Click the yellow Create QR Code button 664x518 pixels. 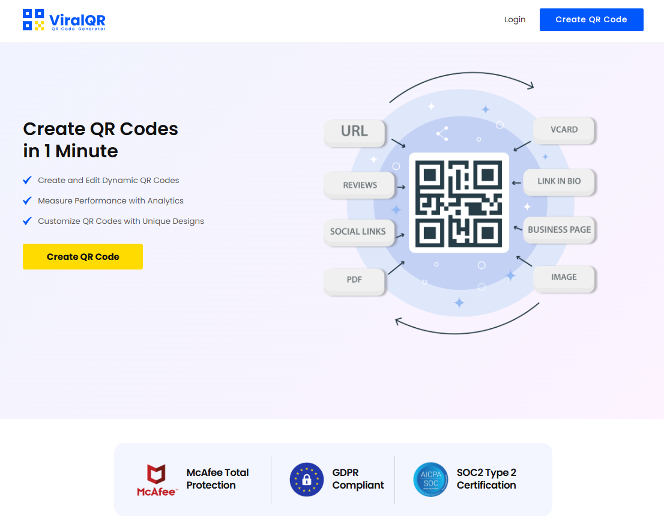tap(83, 256)
